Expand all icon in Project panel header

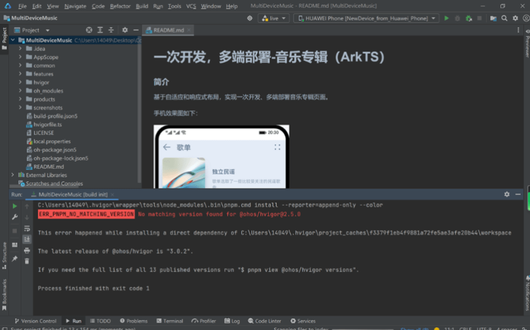point(100,30)
